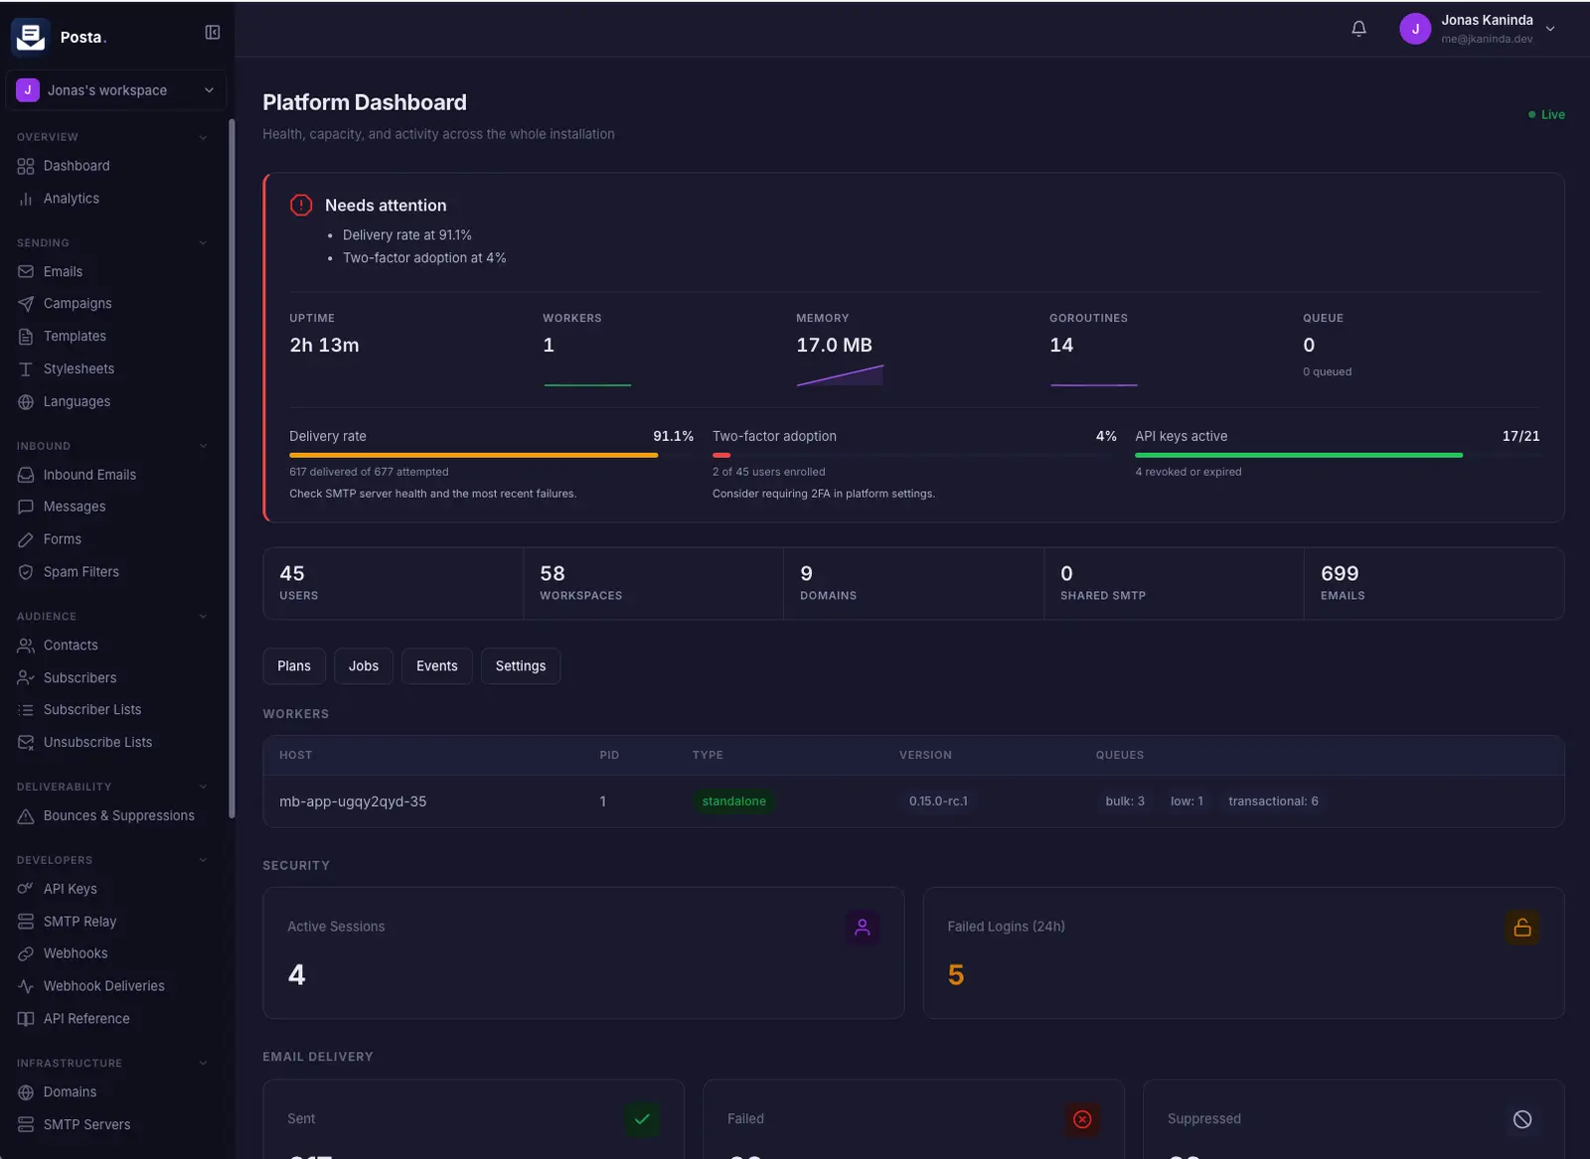The height and width of the screenshot is (1159, 1590).
Task: Collapse sidebar with the panel toggle icon
Action: (213, 33)
